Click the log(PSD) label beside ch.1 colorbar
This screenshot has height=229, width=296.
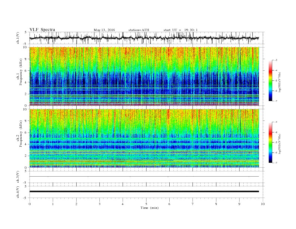click(x=280, y=82)
